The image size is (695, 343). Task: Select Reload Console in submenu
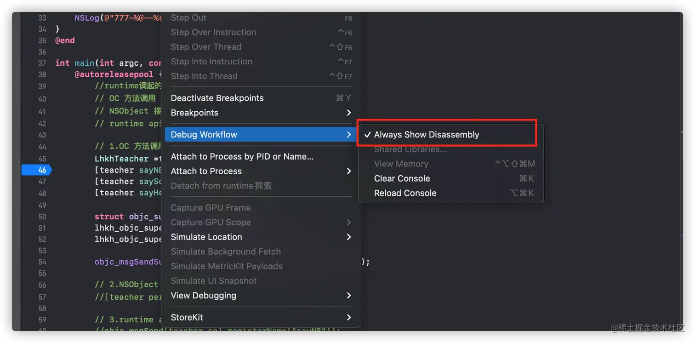tap(451, 193)
